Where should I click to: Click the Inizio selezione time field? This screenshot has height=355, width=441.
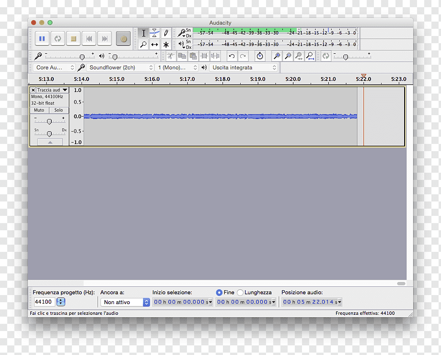(x=181, y=302)
